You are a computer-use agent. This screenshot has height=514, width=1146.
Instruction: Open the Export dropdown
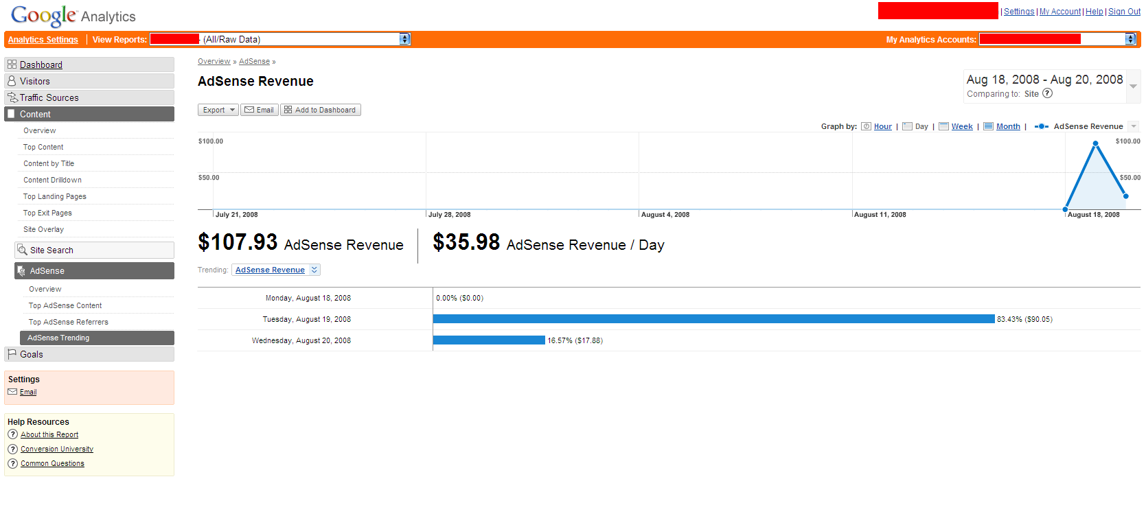click(x=218, y=110)
